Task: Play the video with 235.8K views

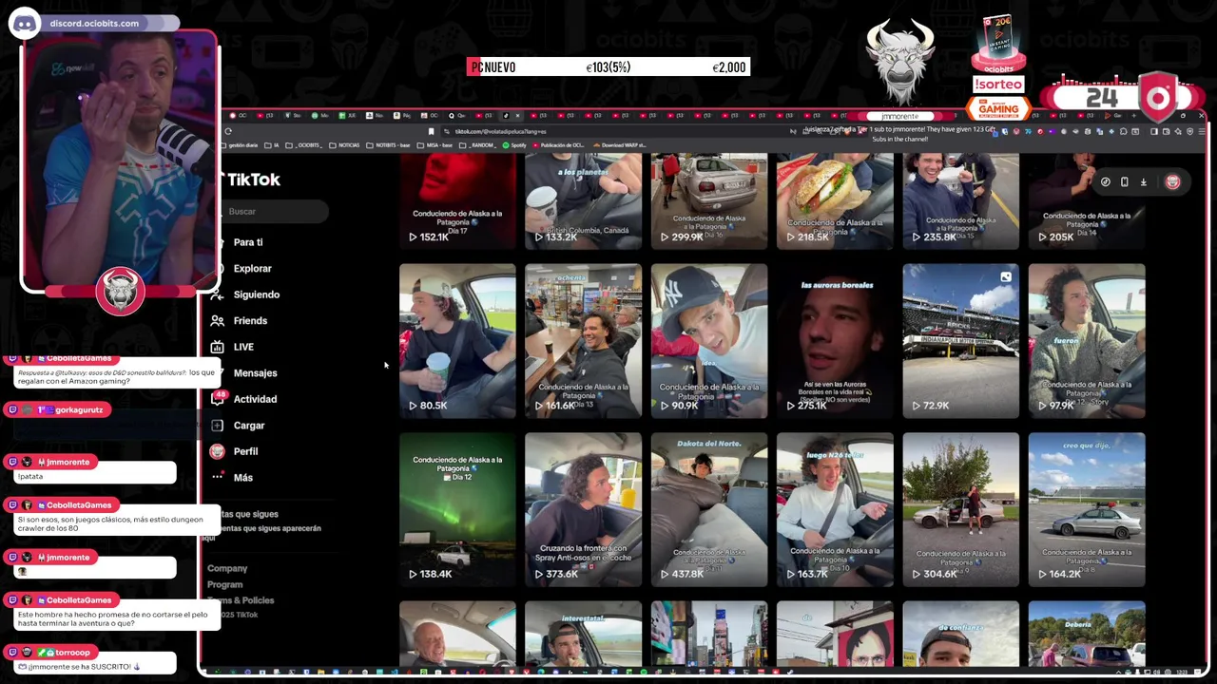Action: [x=960, y=201]
